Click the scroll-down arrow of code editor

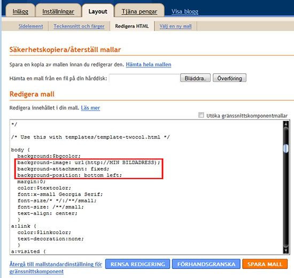tap(286, 250)
